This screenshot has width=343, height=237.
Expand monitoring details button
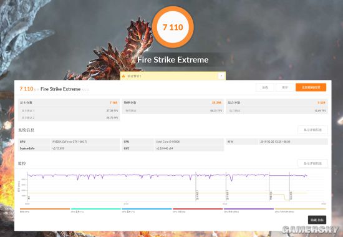312,163
